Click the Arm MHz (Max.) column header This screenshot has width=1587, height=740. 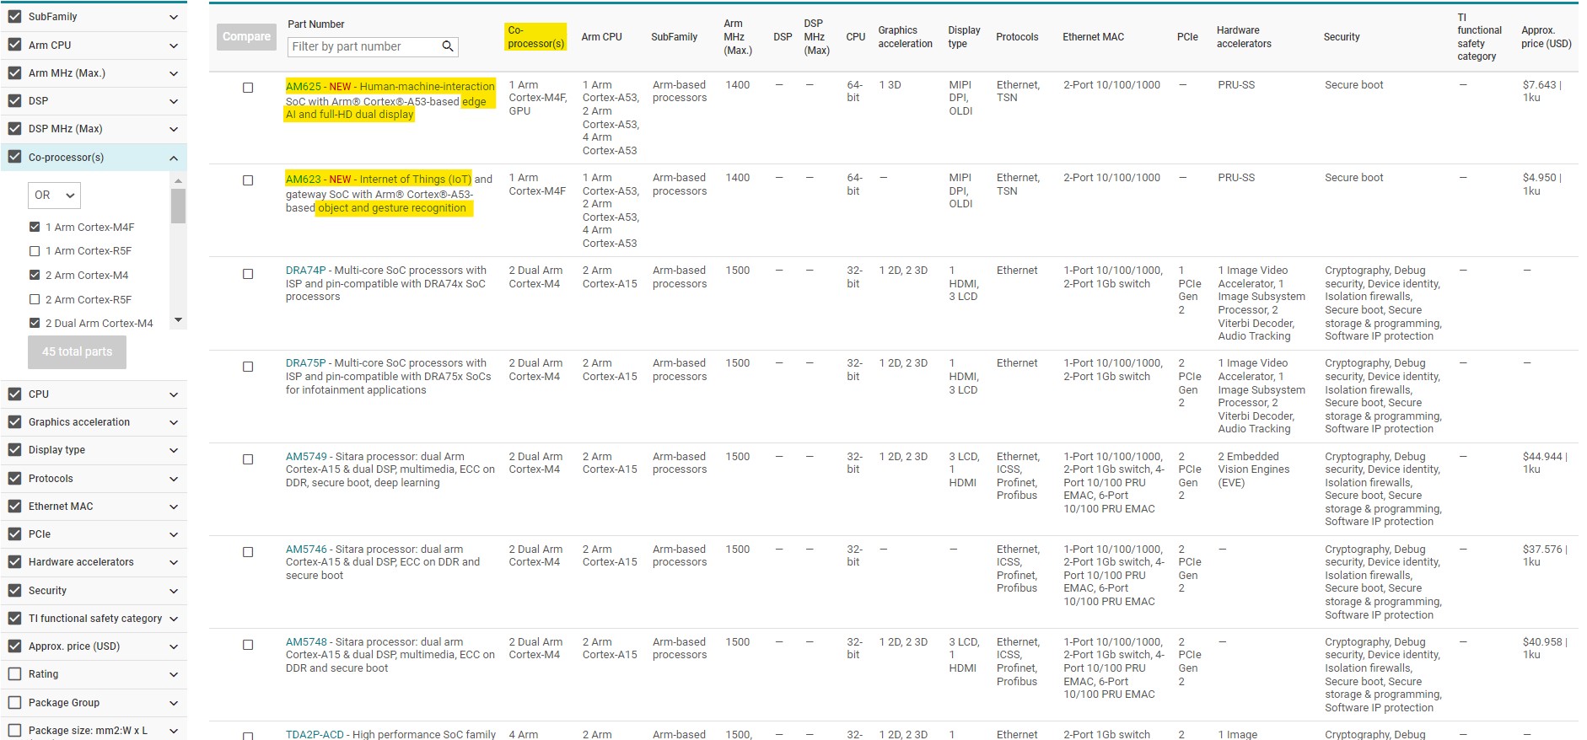coord(737,37)
